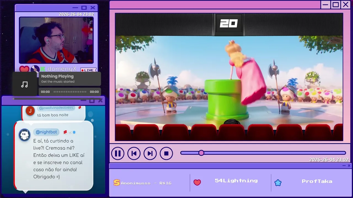
Task: Click the dollar donation icon
Action: 117,183
